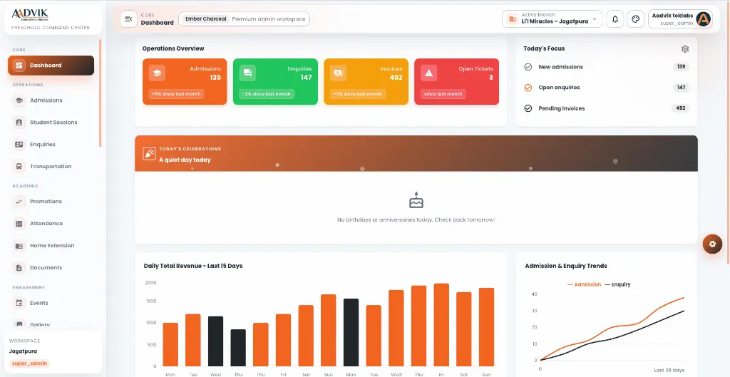Open the notifications bell
The height and width of the screenshot is (377, 730).
615,19
